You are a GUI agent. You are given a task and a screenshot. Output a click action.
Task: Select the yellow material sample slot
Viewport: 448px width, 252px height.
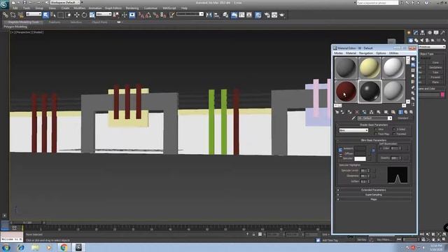pyautogui.click(x=370, y=68)
